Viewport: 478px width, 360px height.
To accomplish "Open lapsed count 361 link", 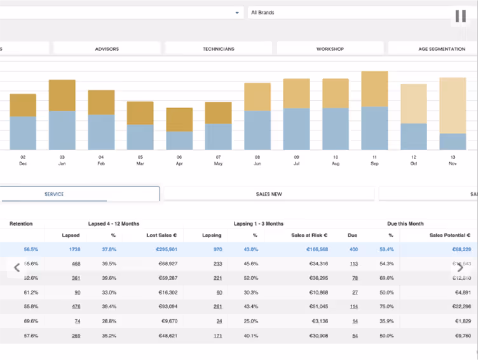I will pyautogui.click(x=76, y=278).
